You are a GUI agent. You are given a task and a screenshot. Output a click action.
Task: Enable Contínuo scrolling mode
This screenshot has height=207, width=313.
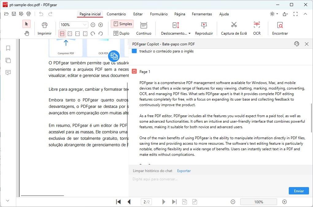click(144, 28)
